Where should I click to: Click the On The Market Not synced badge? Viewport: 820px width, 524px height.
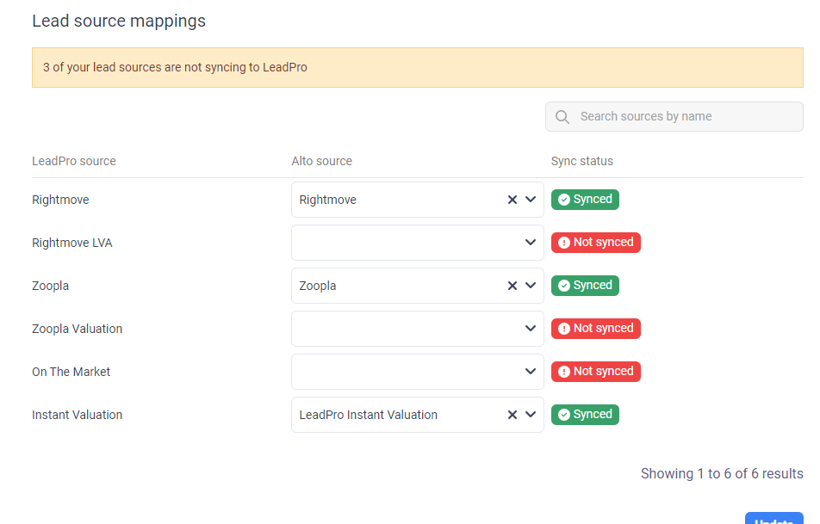[595, 372]
